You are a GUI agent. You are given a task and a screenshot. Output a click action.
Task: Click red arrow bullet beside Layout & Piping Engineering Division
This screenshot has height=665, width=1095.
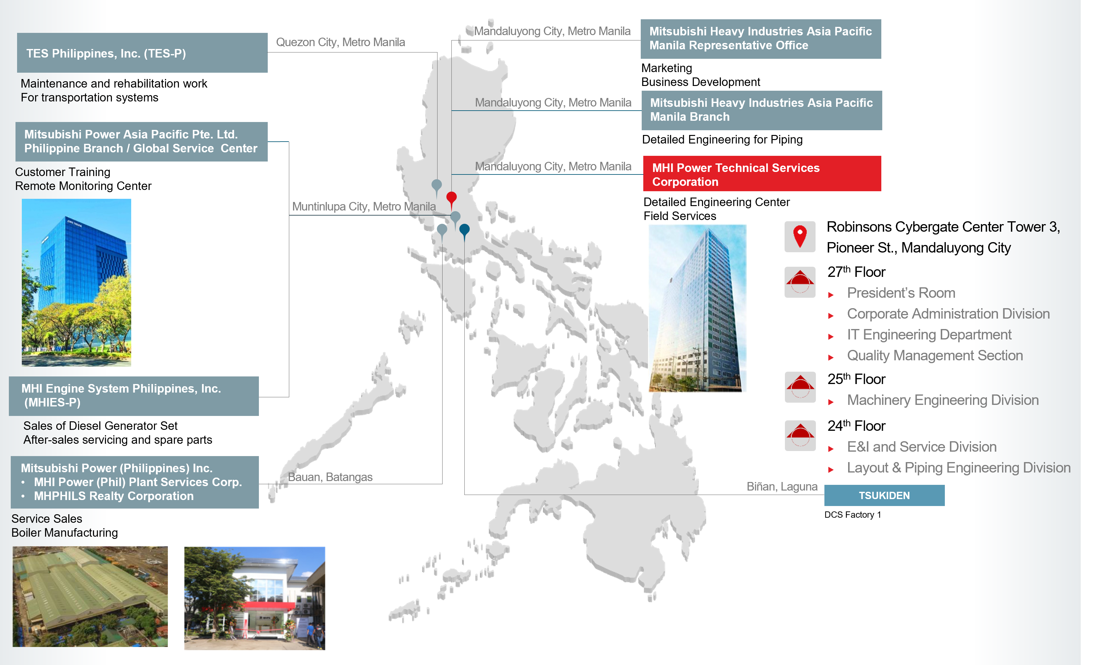point(831,470)
